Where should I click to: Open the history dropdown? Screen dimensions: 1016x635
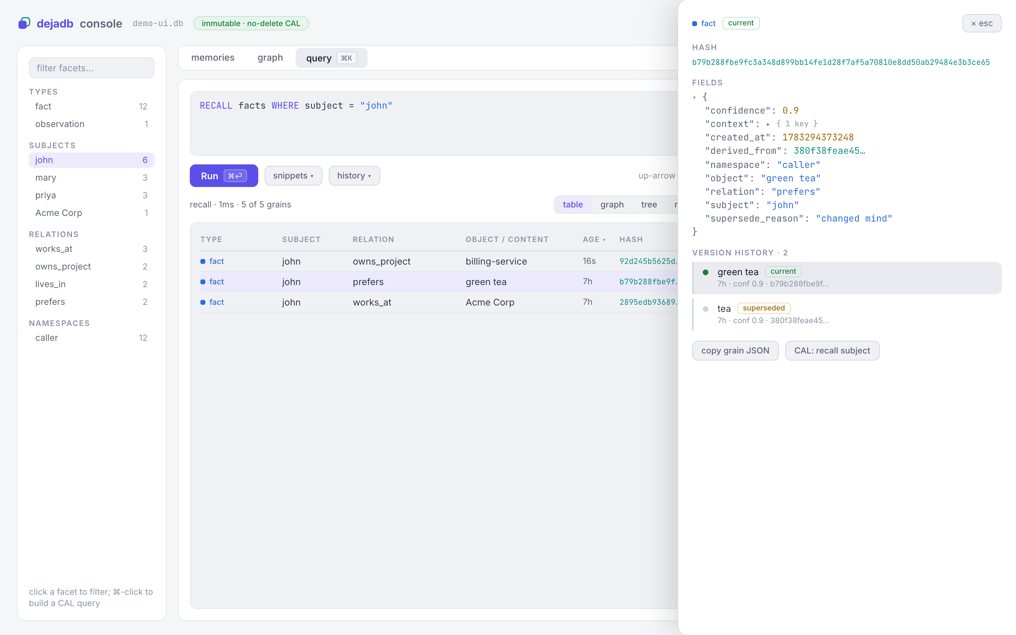coord(354,176)
